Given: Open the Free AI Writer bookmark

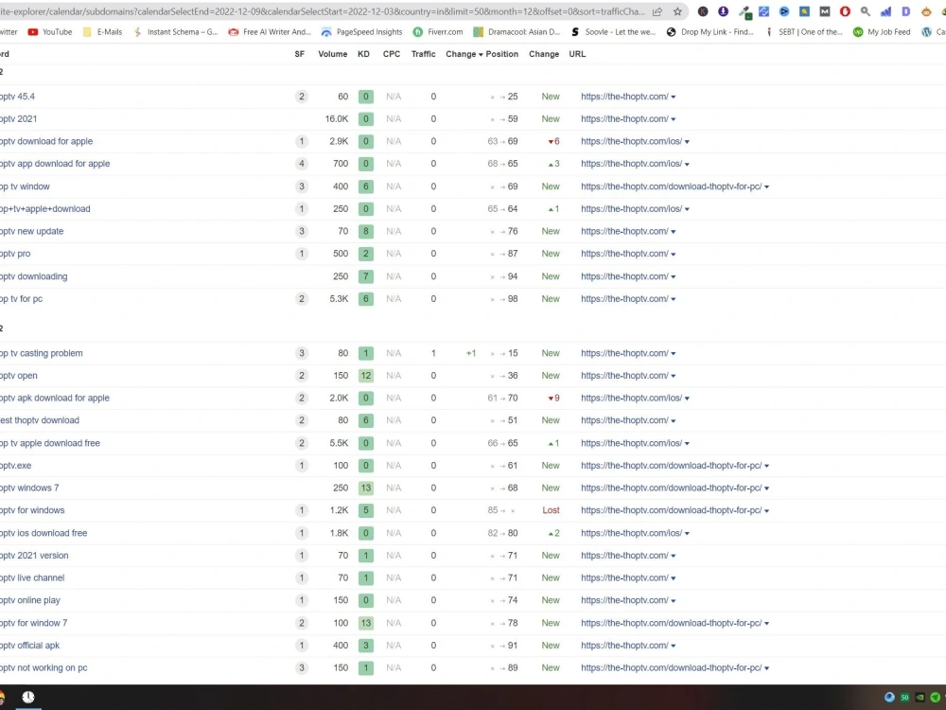Looking at the screenshot, I should pos(270,32).
